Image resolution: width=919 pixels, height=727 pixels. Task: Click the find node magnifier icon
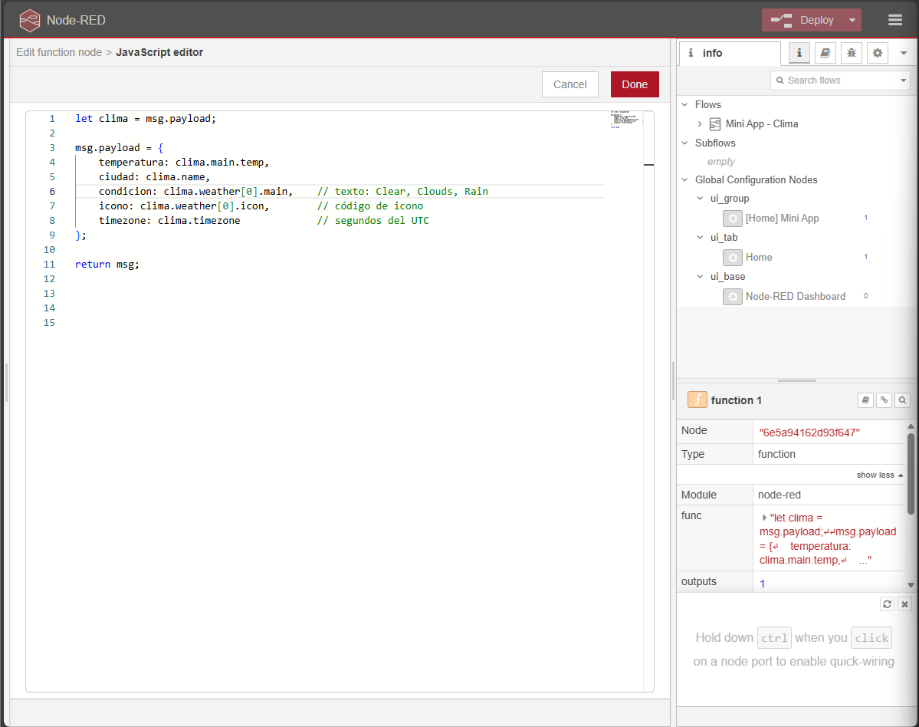pyautogui.click(x=903, y=400)
